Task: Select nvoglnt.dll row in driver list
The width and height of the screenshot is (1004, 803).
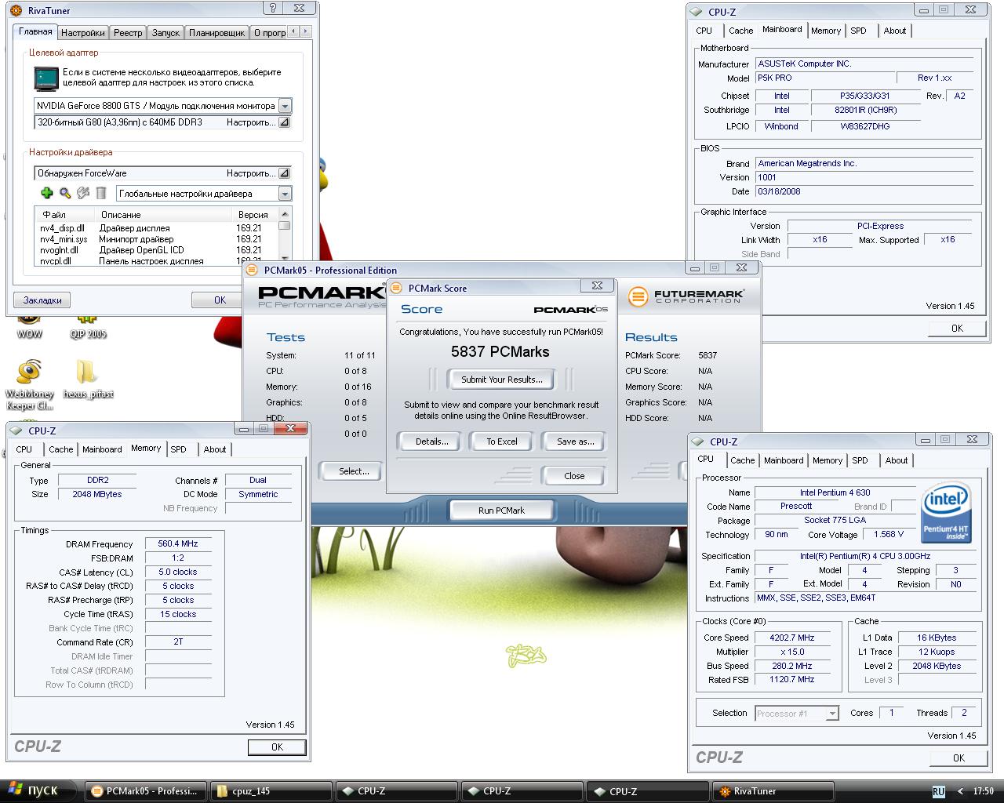Action: 156,250
